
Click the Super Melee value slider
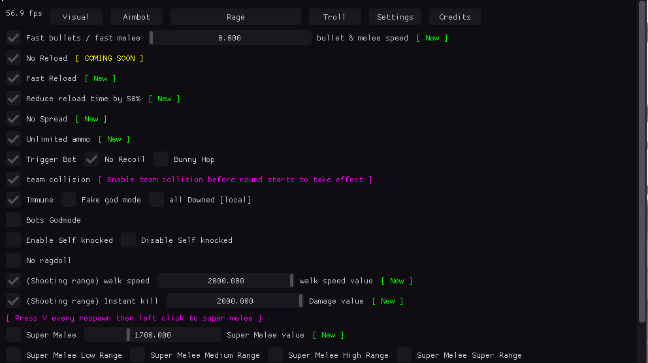point(153,335)
